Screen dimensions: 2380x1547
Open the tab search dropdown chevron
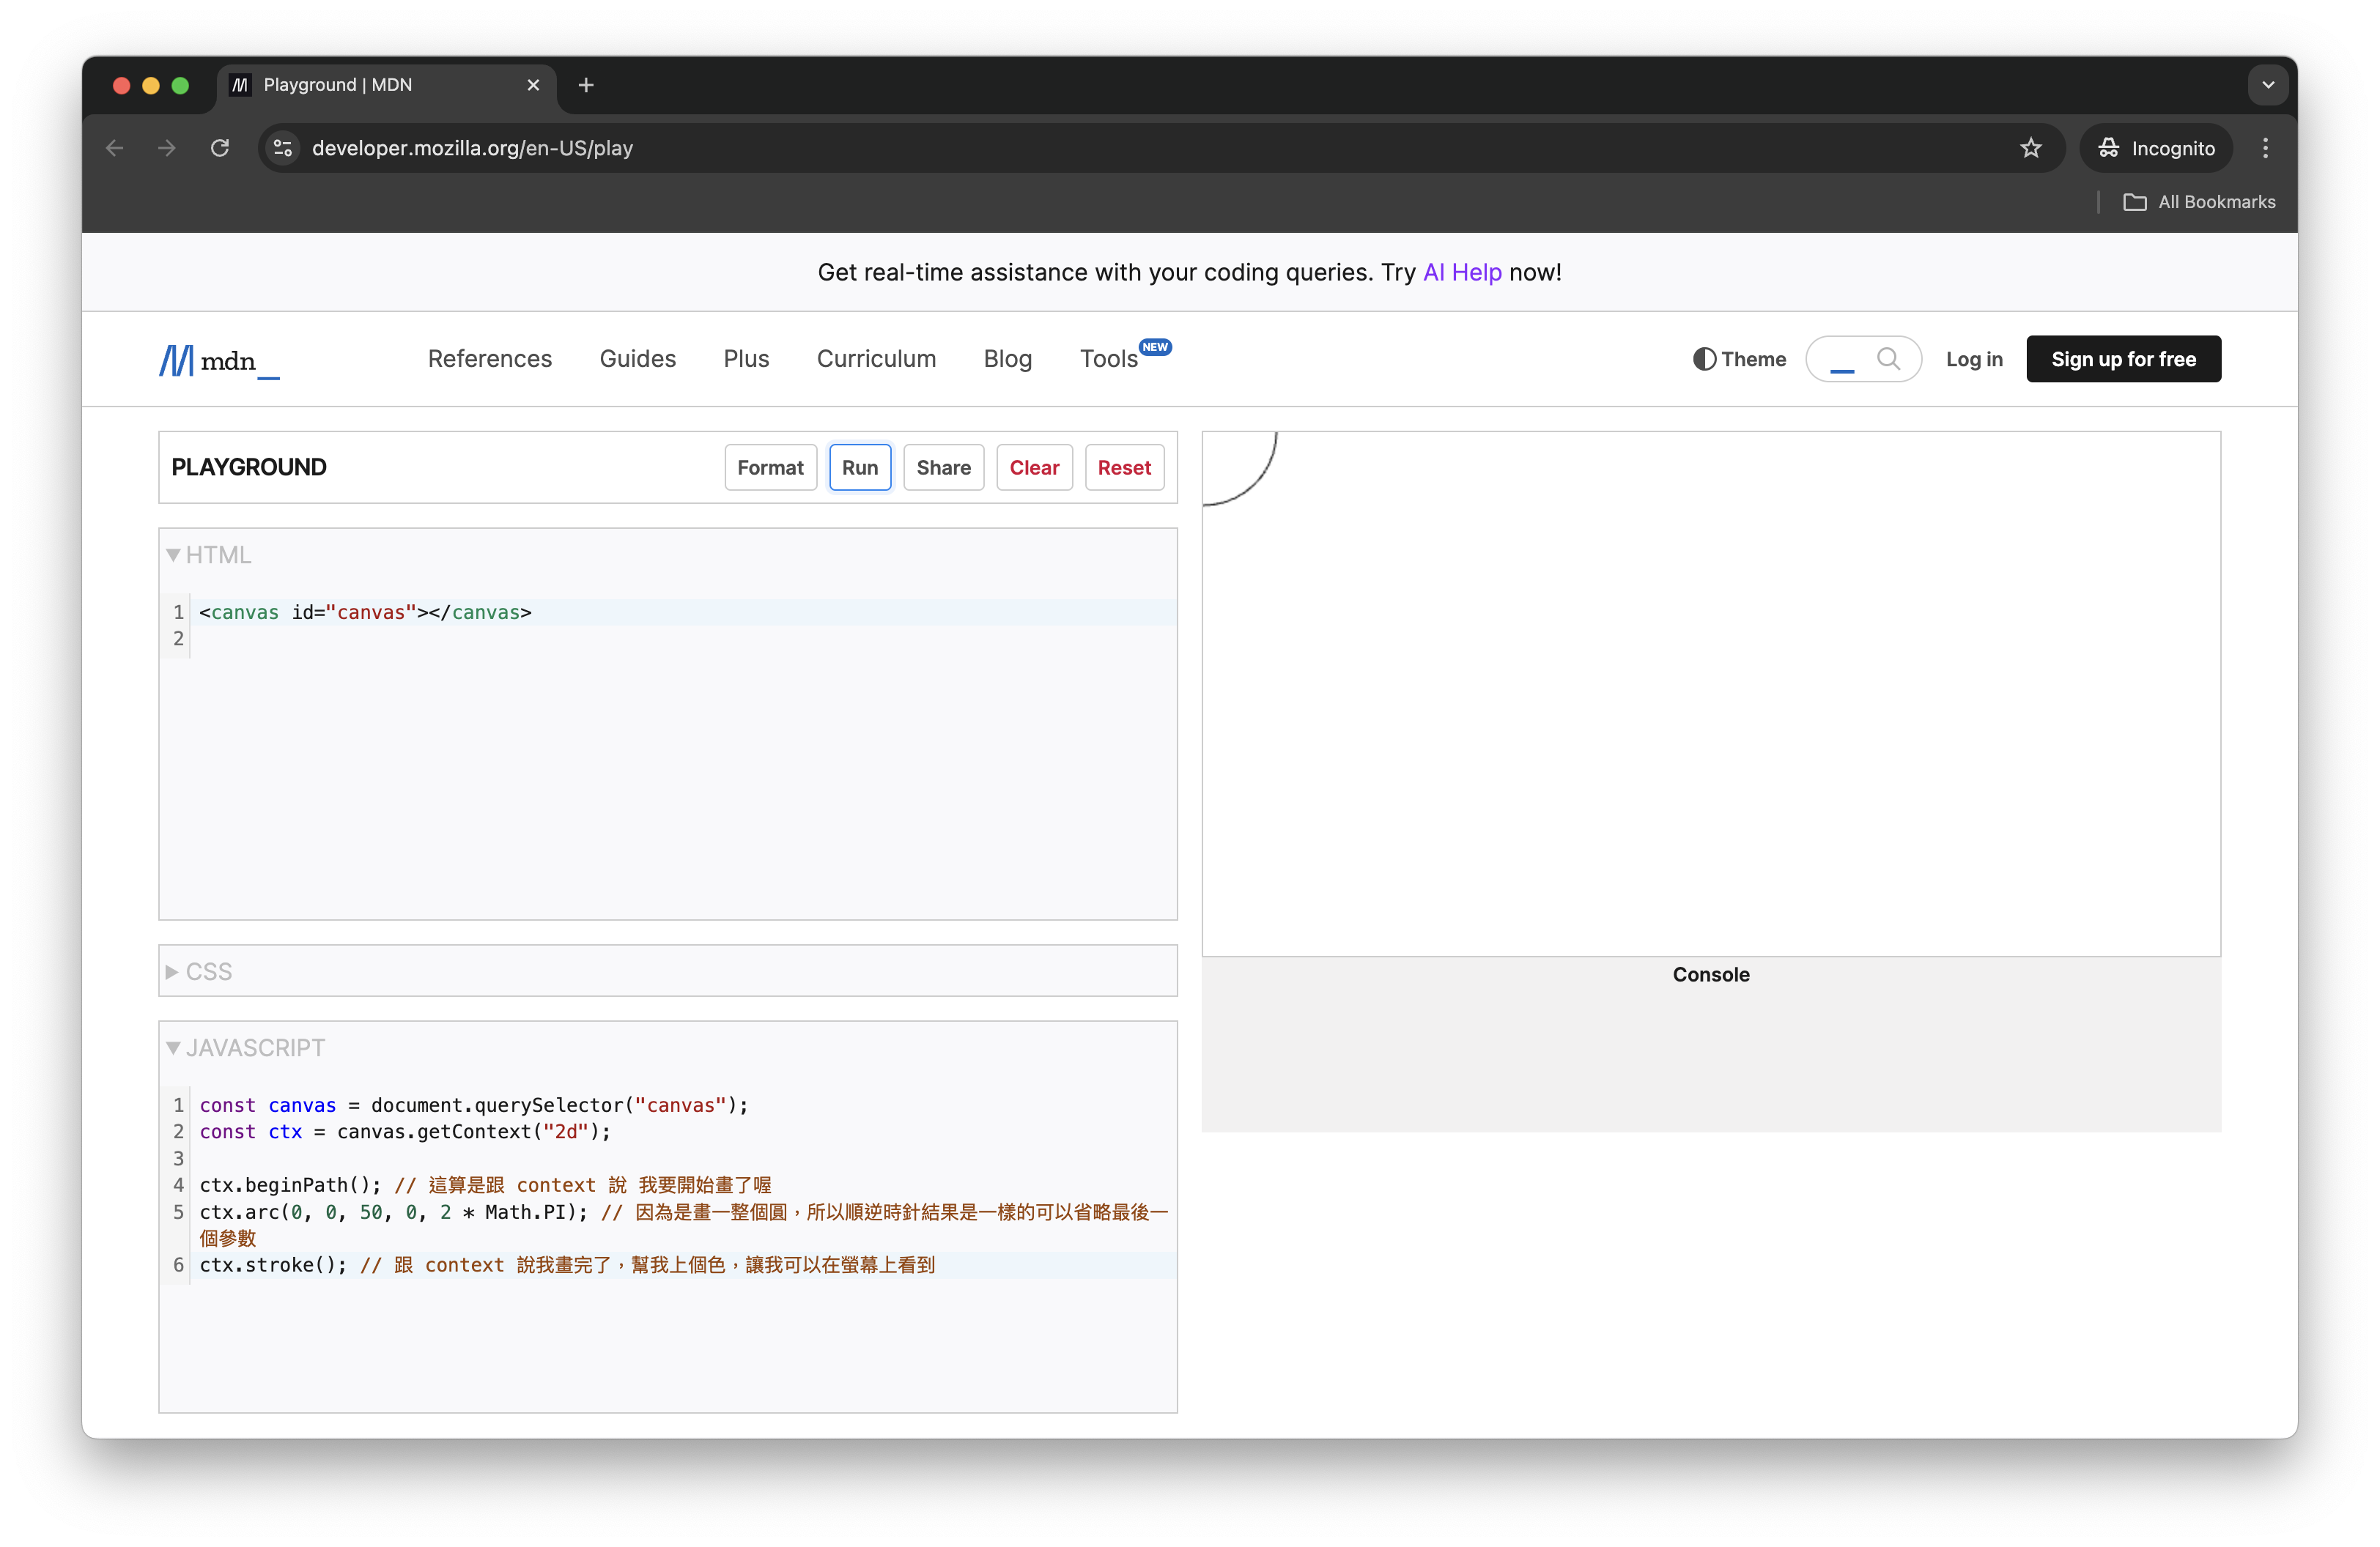2268,85
